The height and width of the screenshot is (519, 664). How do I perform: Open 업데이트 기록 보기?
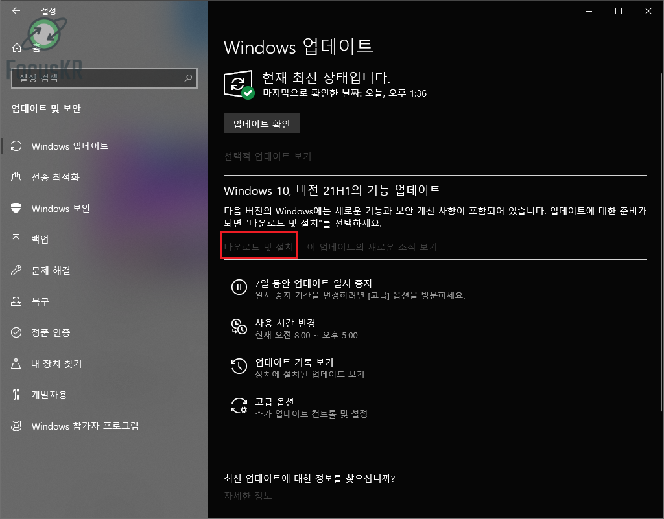point(294,362)
